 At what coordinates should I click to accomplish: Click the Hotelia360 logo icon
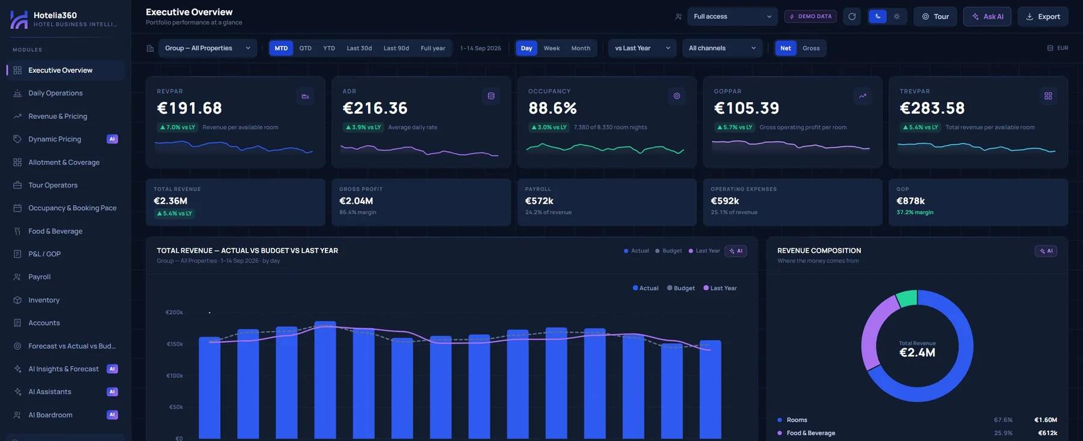(x=19, y=19)
